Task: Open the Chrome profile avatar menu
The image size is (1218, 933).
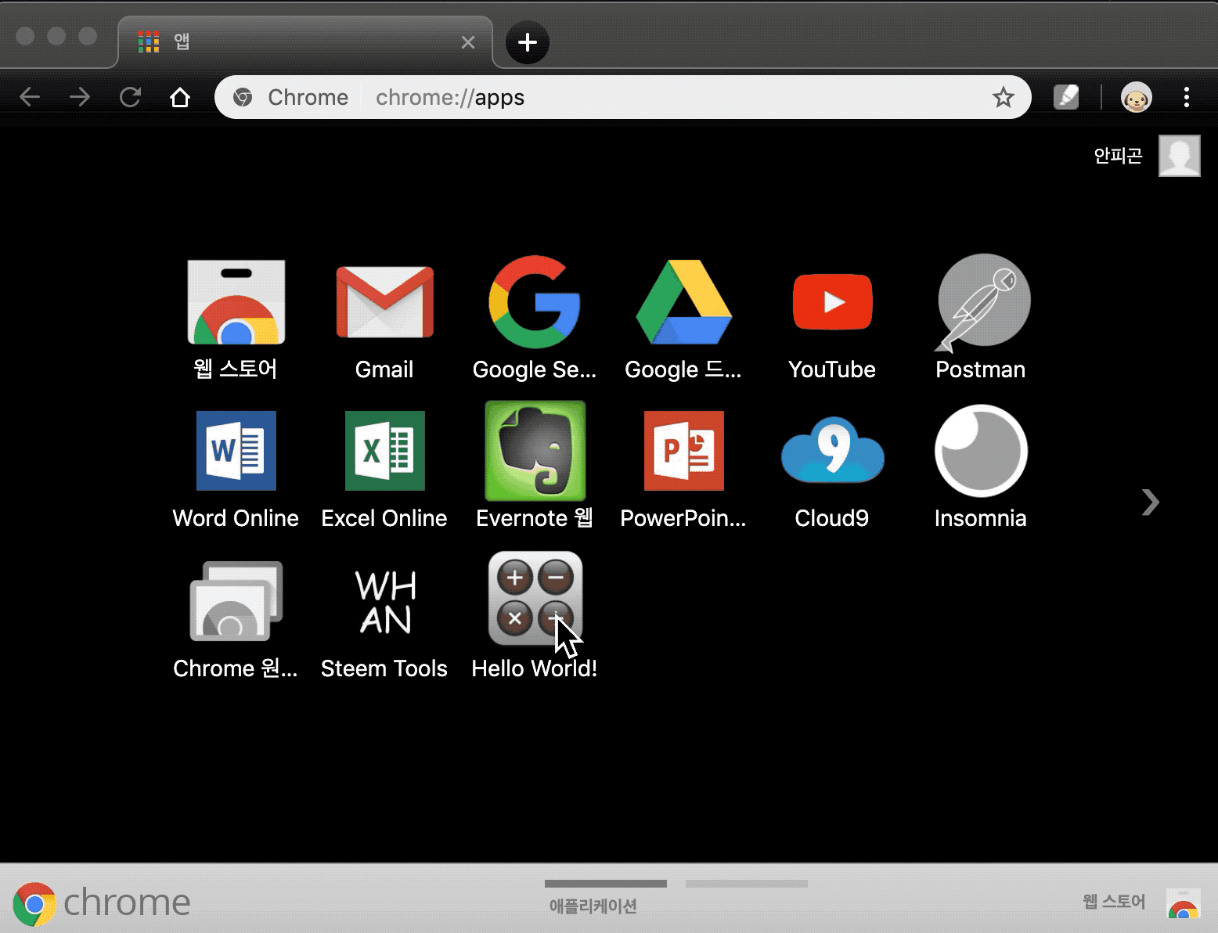Action: pyautogui.click(x=1136, y=97)
